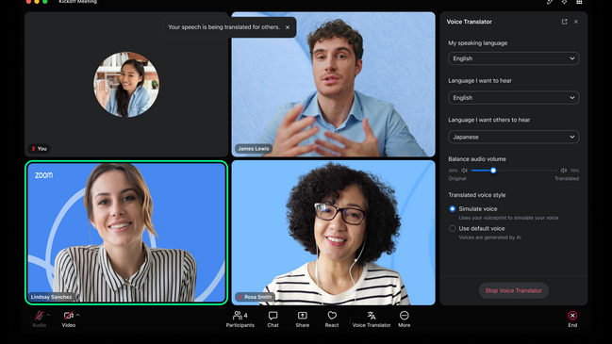This screenshot has height=344, width=612.
Task: Open the grid view icon at top right
Action: pos(579,2)
